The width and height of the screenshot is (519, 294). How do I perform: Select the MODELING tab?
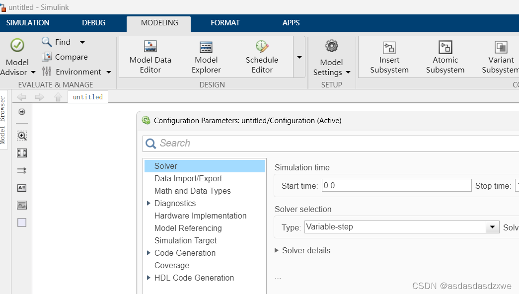pyautogui.click(x=159, y=23)
